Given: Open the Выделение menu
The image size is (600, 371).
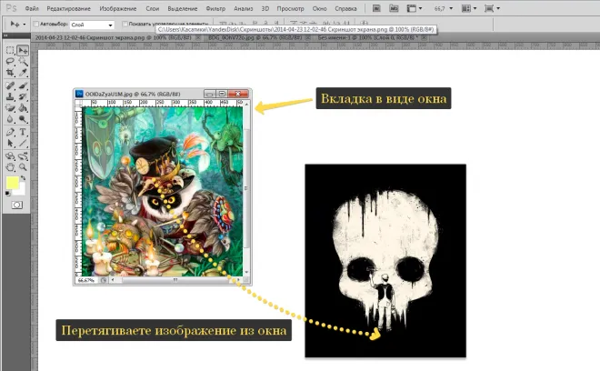Looking at the screenshot, I should 183,8.
